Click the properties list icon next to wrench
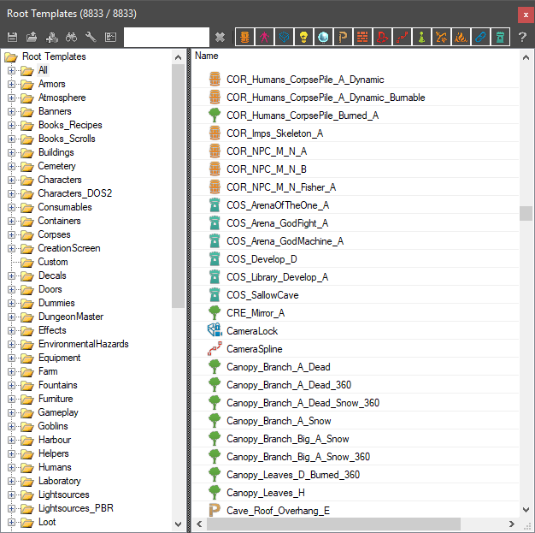This screenshot has width=535, height=533. pyautogui.click(x=110, y=37)
